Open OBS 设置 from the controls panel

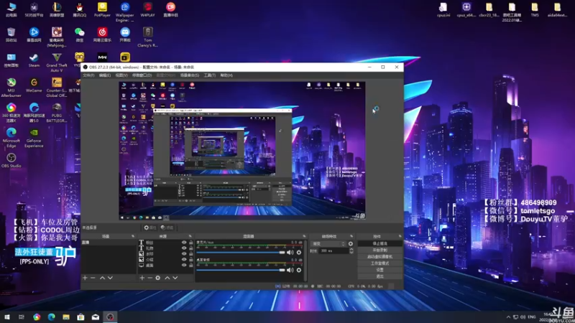379,270
